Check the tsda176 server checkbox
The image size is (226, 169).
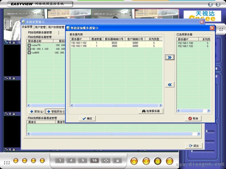[29, 45]
